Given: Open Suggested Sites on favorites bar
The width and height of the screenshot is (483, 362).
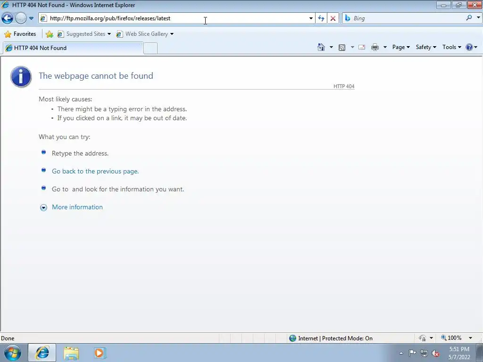Looking at the screenshot, I should pos(84,34).
